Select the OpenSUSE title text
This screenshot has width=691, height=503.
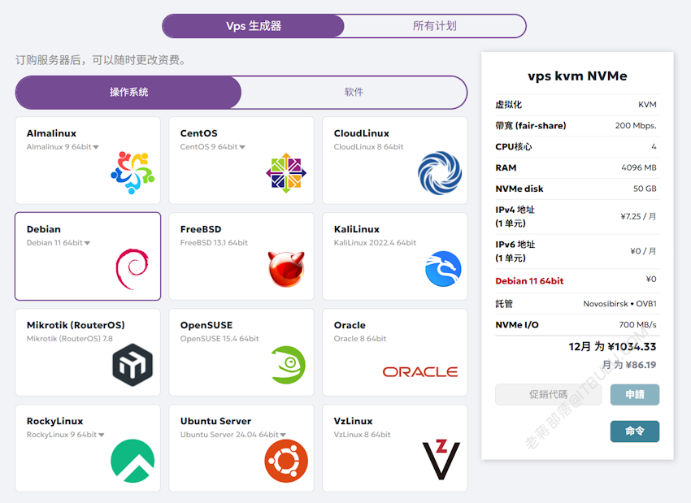(x=206, y=326)
